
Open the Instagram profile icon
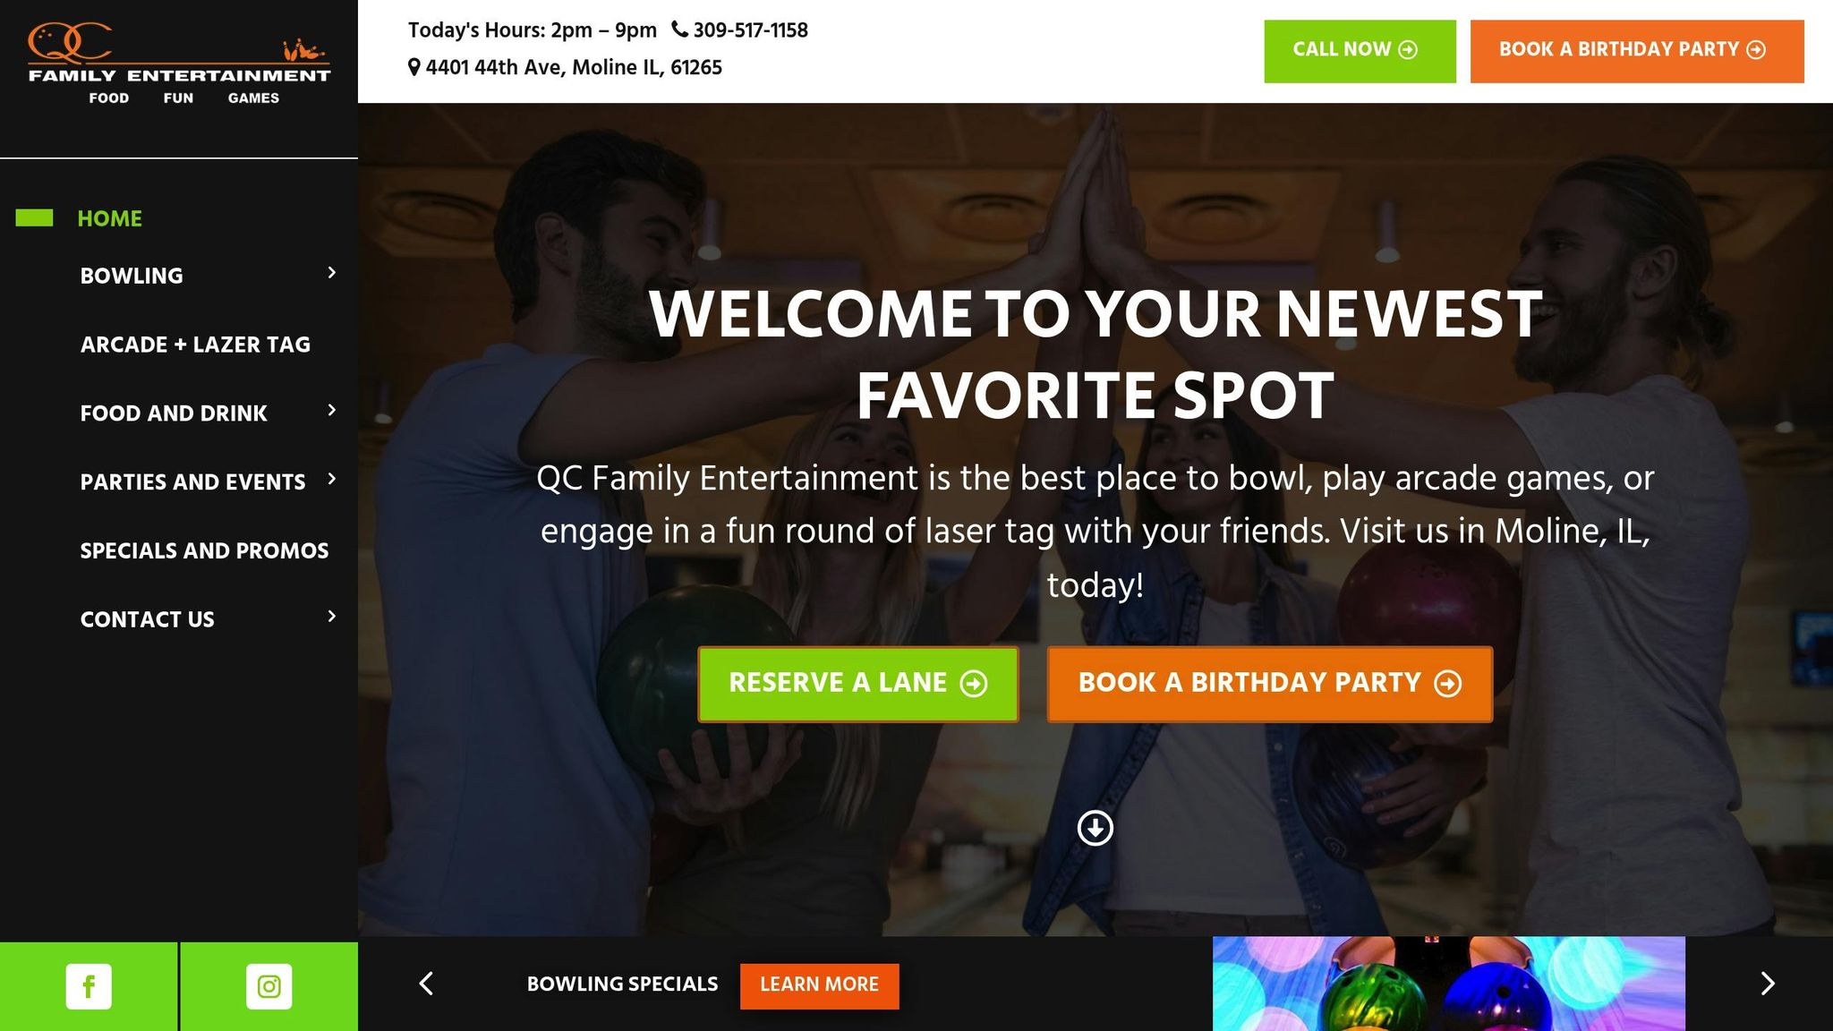269,986
